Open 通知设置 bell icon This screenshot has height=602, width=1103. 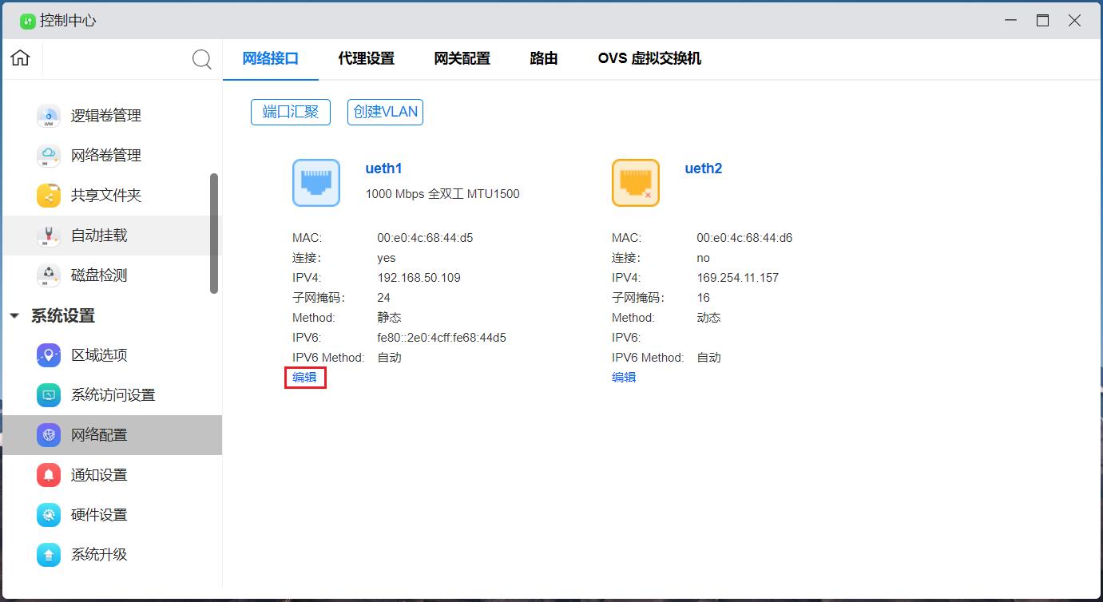pyautogui.click(x=49, y=475)
